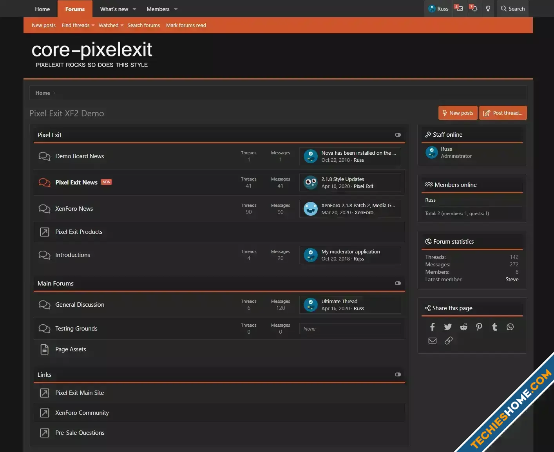
Task: Click Pixel Exit Products link icon
Action: [x=45, y=232]
